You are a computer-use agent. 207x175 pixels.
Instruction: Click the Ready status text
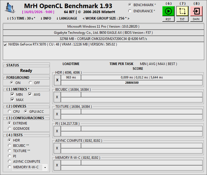(26, 71)
